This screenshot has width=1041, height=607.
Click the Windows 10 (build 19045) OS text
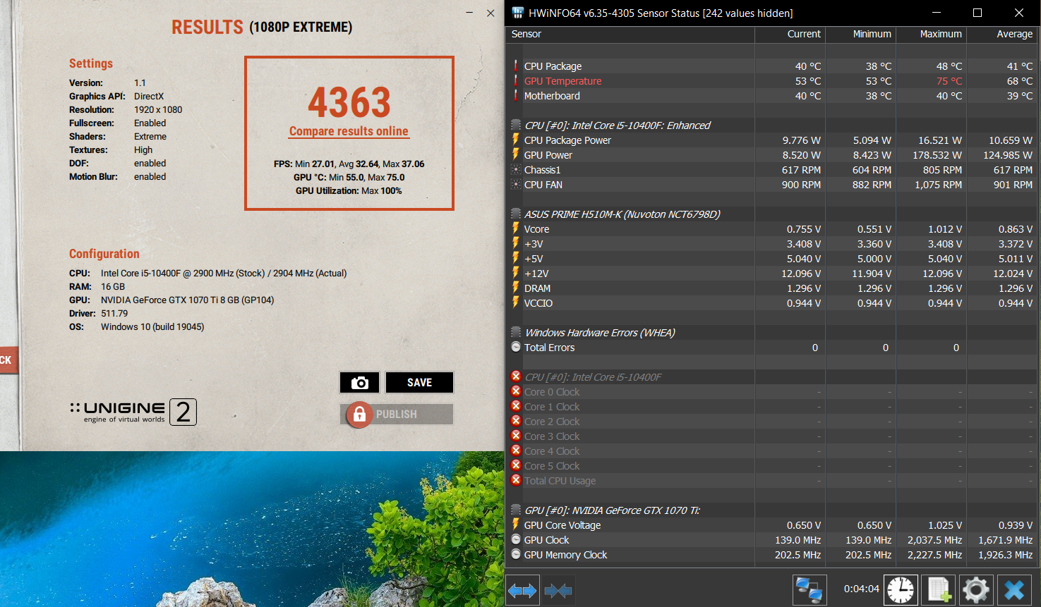pyautogui.click(x=152, y=327)
